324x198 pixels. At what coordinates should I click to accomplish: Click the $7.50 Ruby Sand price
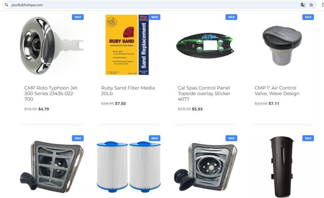pyautogui.click(x=120, y=103)
